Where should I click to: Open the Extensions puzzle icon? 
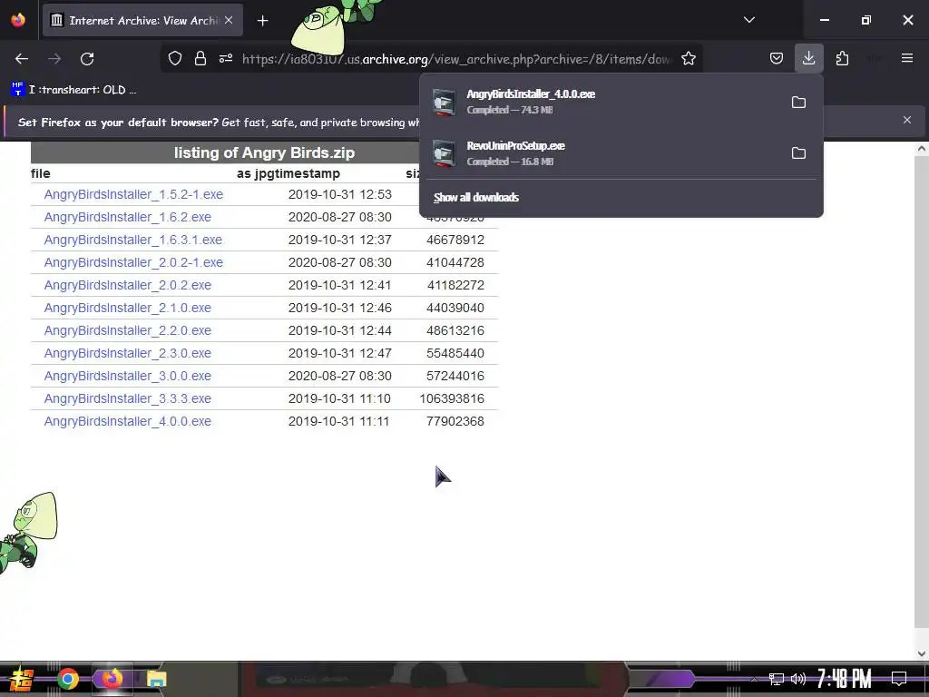pyautogui.click(x=842, y=59)
